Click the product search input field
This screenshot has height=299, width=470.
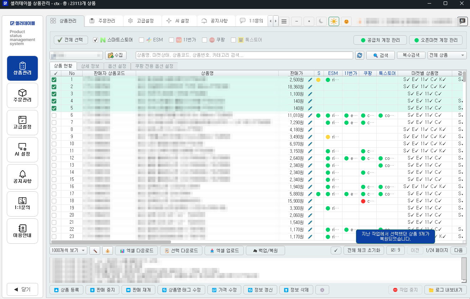(x=244, y=55)
